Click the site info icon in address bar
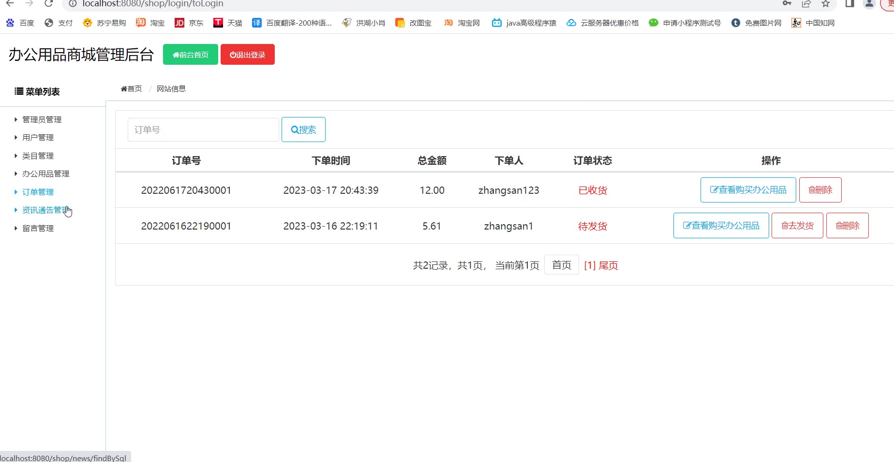894x462 pixels. point(73,3)
